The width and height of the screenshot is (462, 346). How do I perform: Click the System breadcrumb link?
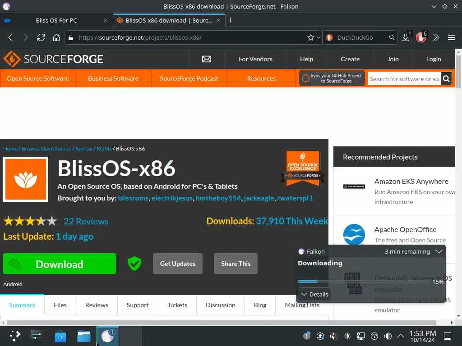tap(83, 149)
